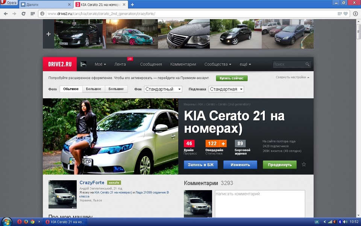Open the black Peugeot thumbnail

(x=80, y=34)
